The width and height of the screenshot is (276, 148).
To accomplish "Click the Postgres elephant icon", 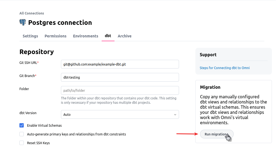I will pos(23,22).
